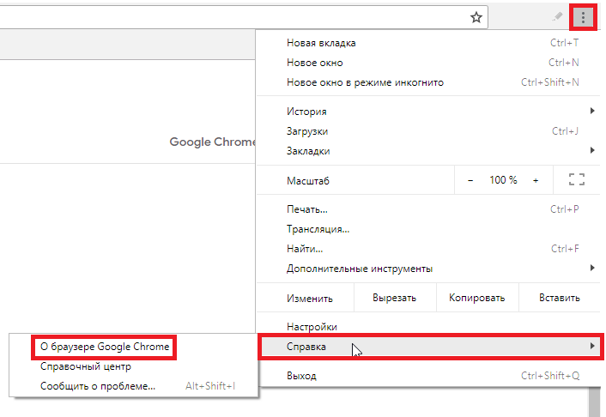Expand the Закладки submenu
The image size is (606, 417).
point(429,151)
